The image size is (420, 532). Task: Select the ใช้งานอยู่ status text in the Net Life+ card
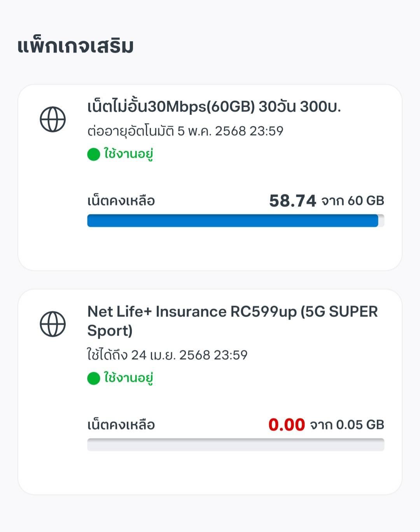(128, 378)
